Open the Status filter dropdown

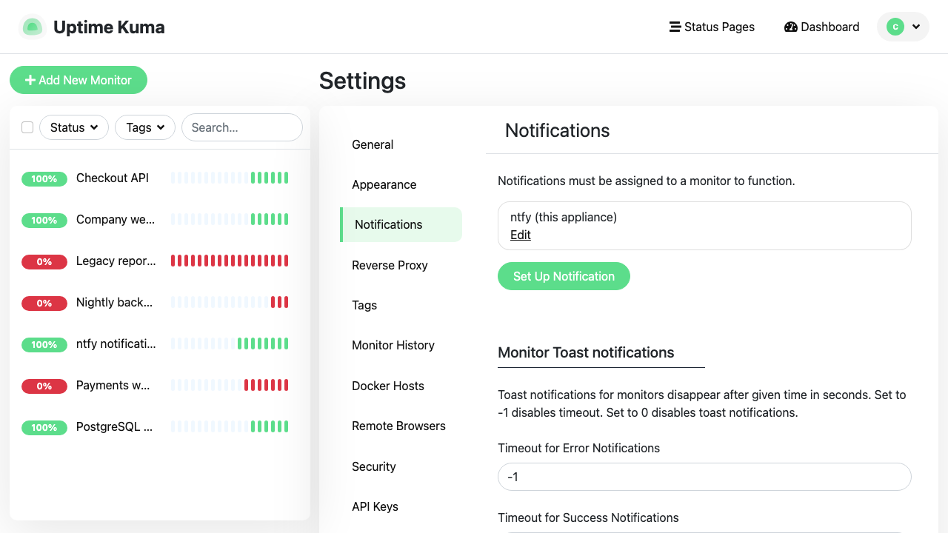pyautogui.click(x=74, y=127)
